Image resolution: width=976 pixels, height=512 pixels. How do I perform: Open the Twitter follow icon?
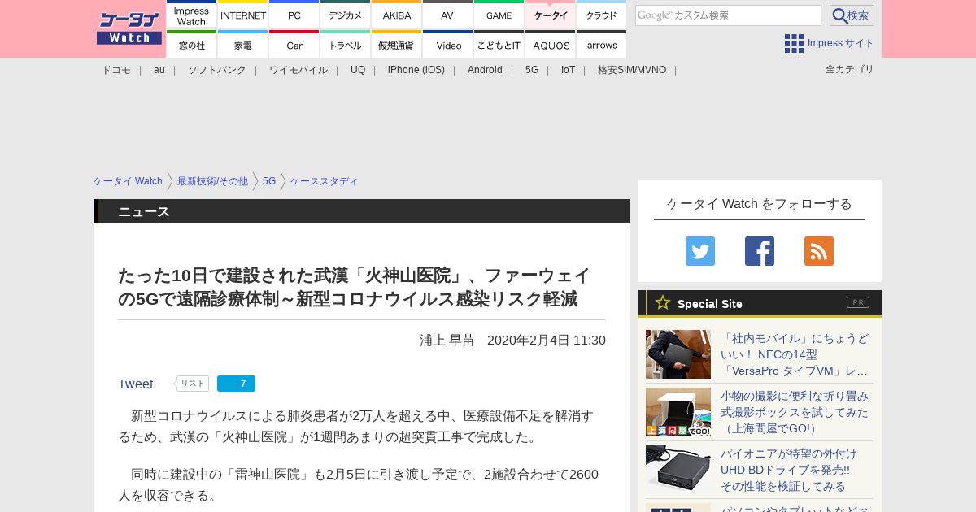(700, 251)
